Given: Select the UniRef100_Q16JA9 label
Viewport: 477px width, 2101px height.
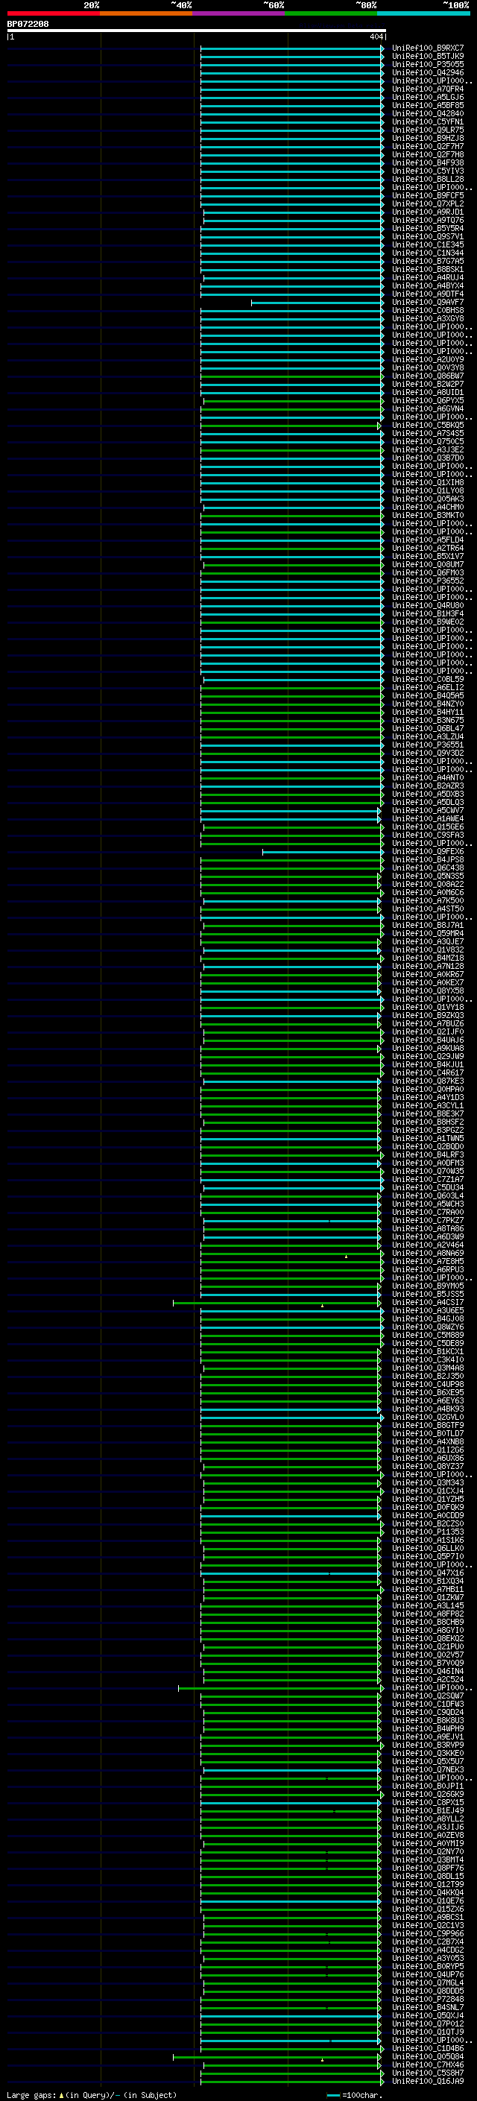Looking at the screenshot, I should (x=428, y=2081).
